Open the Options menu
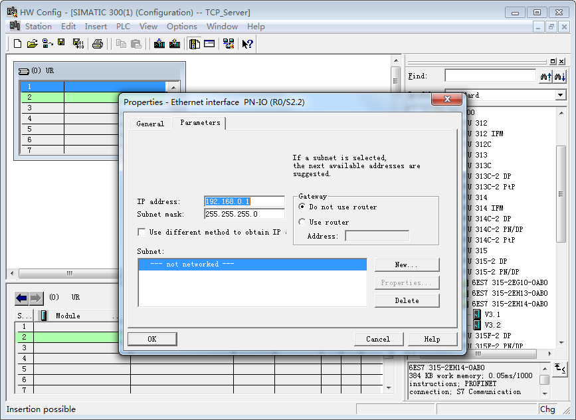The width and height of the screenshot is (576, 420). pos(181,27)
